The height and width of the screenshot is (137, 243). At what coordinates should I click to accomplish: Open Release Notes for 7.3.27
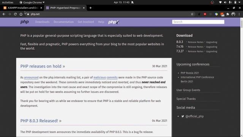point(196,51)
